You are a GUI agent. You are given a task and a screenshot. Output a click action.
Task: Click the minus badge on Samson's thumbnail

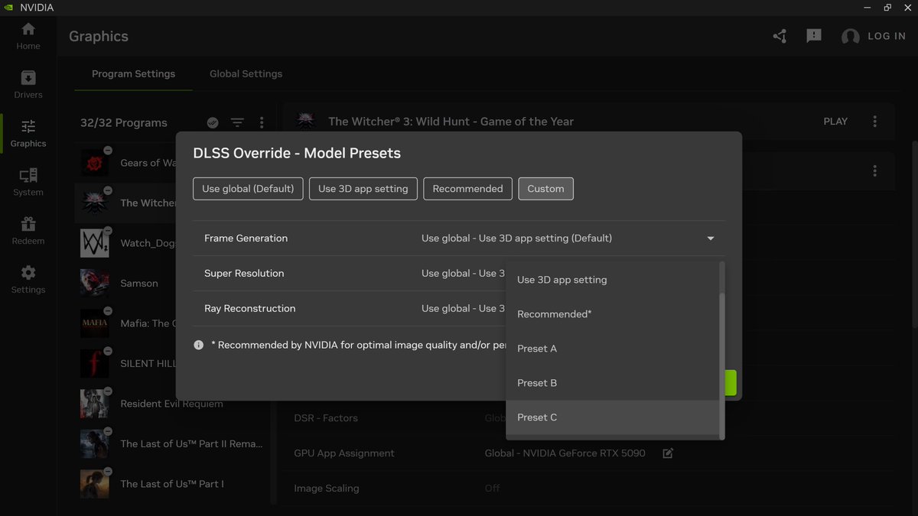(x=108, y=271)
